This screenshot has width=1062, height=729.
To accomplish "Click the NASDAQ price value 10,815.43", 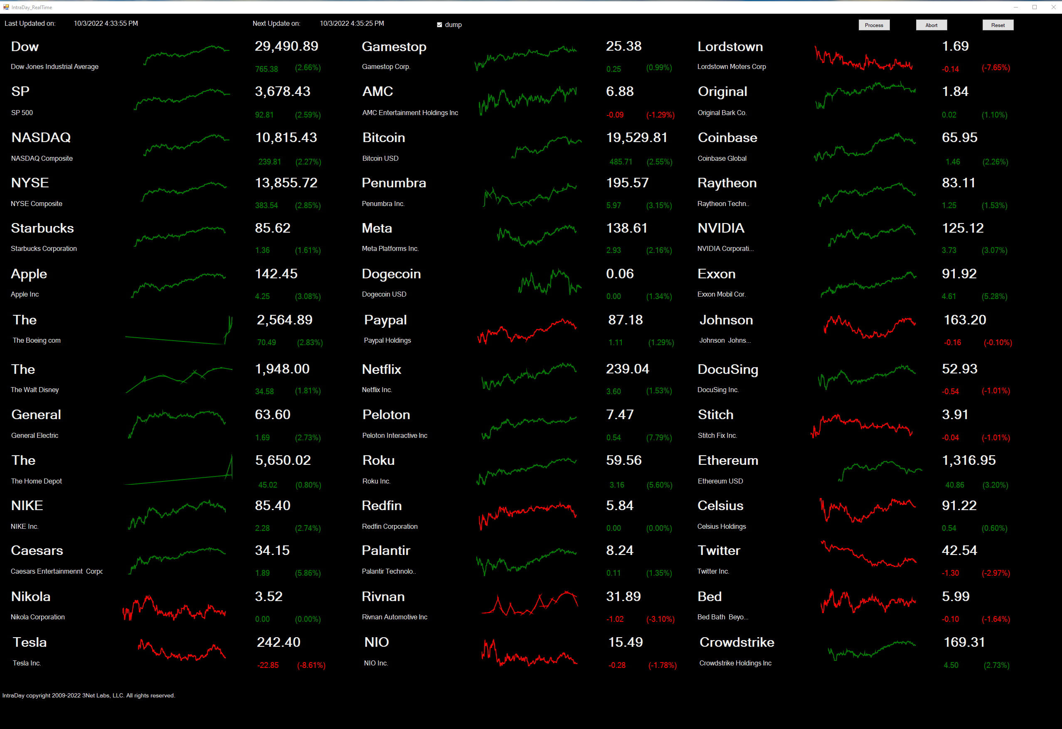I will (286, 137).
